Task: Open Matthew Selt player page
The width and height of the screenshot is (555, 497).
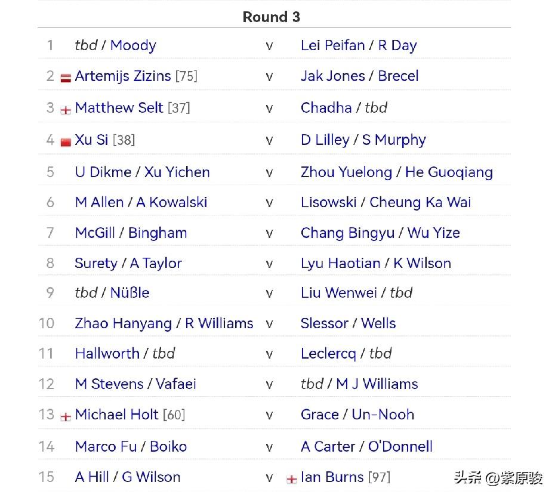Action: pyautogui.click(x=119, y=107)
